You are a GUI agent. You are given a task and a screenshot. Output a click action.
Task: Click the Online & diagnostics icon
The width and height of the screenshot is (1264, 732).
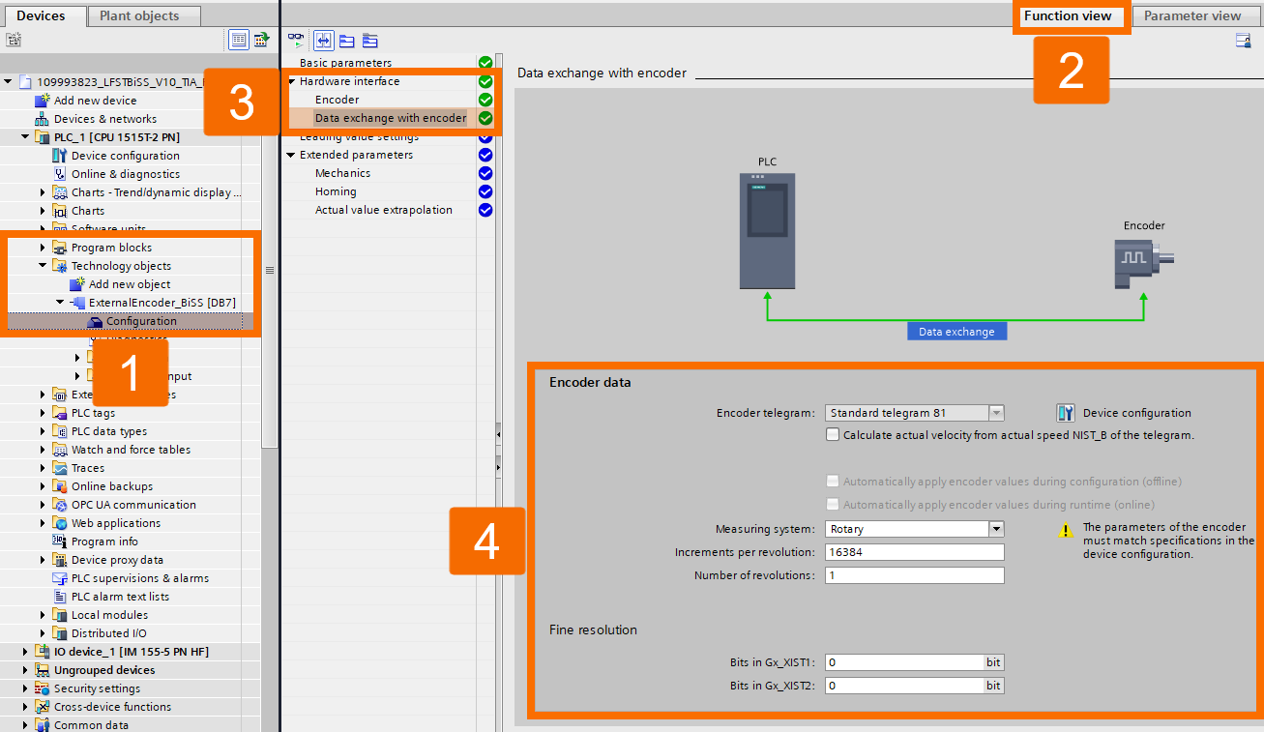60,174
